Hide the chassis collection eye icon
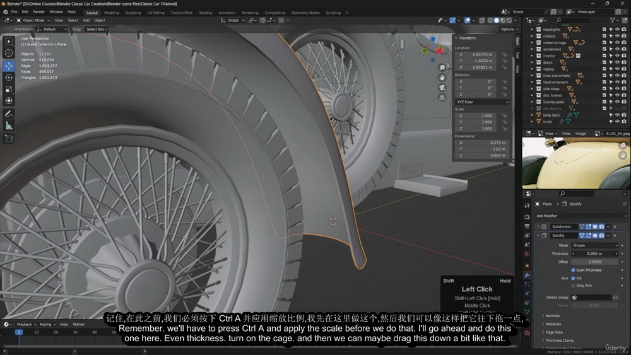This screenshot has height=355, width=631. pos(617,36)
